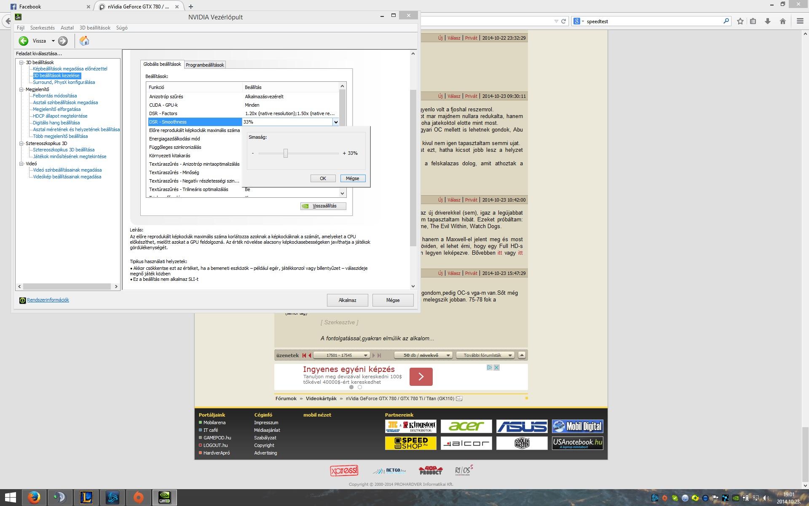809x506 pixels.
Task: Open the Szerkesztés menu
Action: pos(43,28)
